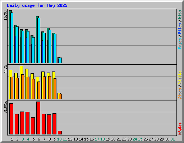This screenshot has height=143, width=184.
Task: Click green day 17 on the date axis
Action: [97, 139]
